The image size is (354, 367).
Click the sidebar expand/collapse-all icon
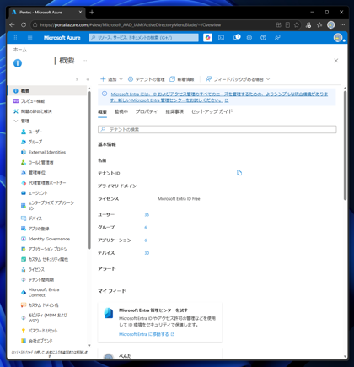(77, 79)
